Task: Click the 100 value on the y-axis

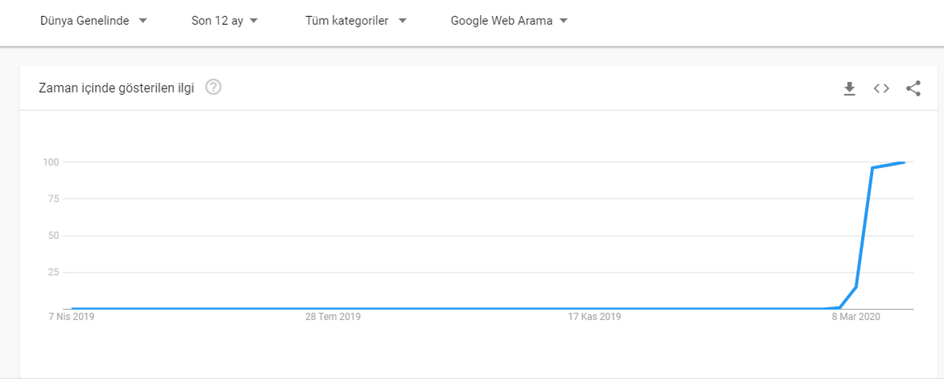Action: 49,162
